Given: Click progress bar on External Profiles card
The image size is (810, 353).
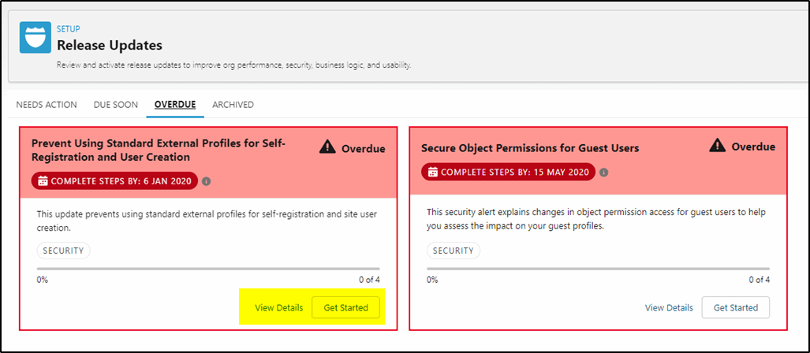Looking at the screenshot, I should [x=208, y=269].
